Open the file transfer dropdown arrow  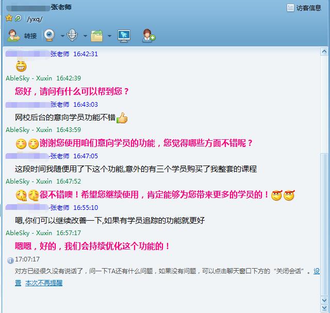pyautogui.click(x=109, y=36)
